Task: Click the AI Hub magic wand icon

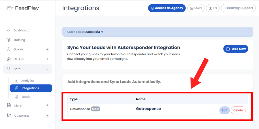Action: (9, 59)
